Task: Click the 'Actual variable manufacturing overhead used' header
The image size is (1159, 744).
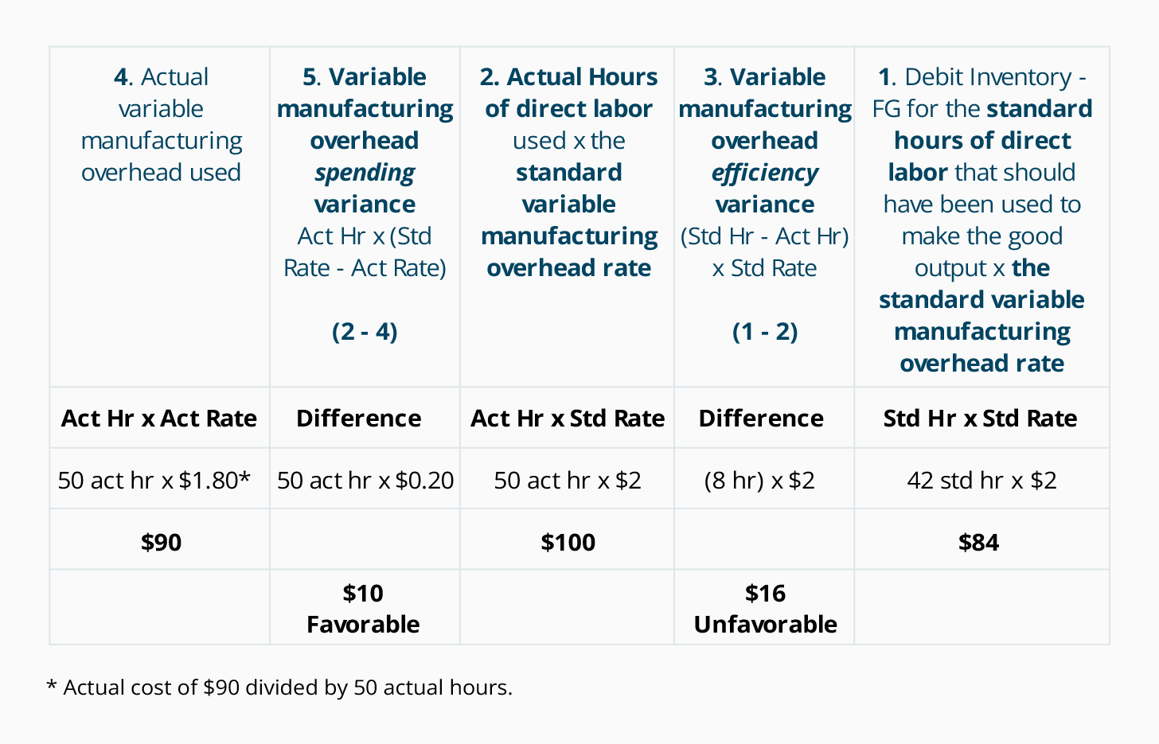Action: [x=161, y=125]
